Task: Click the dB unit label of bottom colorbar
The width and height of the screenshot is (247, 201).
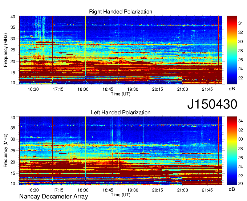Action: pos(232,189)
